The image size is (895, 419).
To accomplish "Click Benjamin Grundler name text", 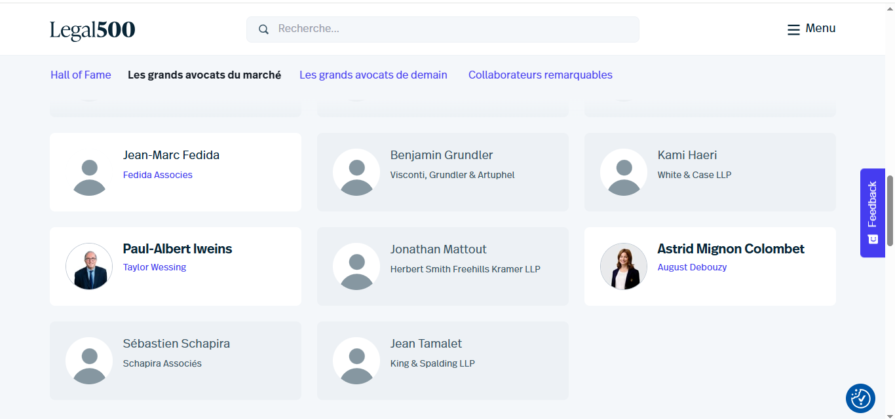I will pyautogui.click(x=442, y=155).
